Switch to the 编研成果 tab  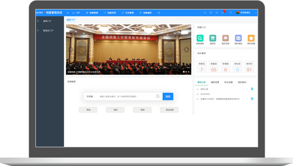[x=215, y=82]
